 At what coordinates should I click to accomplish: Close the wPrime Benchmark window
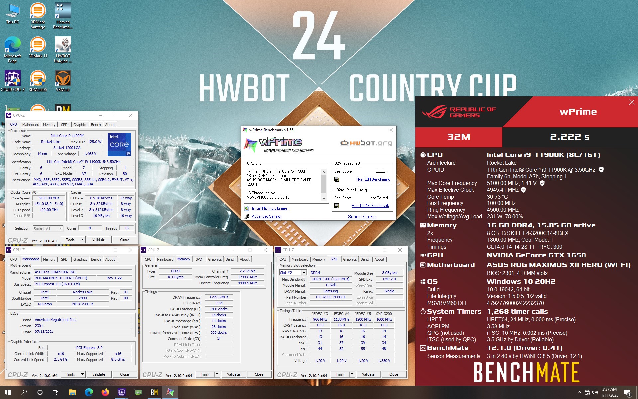(x=391, y=130)
